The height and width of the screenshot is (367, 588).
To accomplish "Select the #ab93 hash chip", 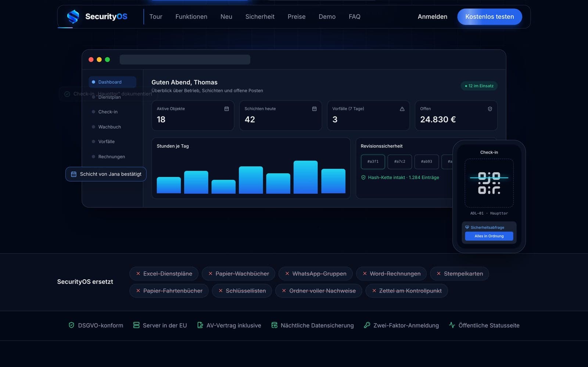I will [426, 161].
